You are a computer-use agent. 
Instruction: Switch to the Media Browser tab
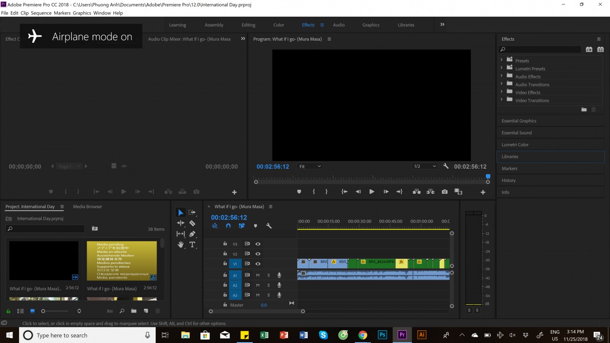point(87,206)
